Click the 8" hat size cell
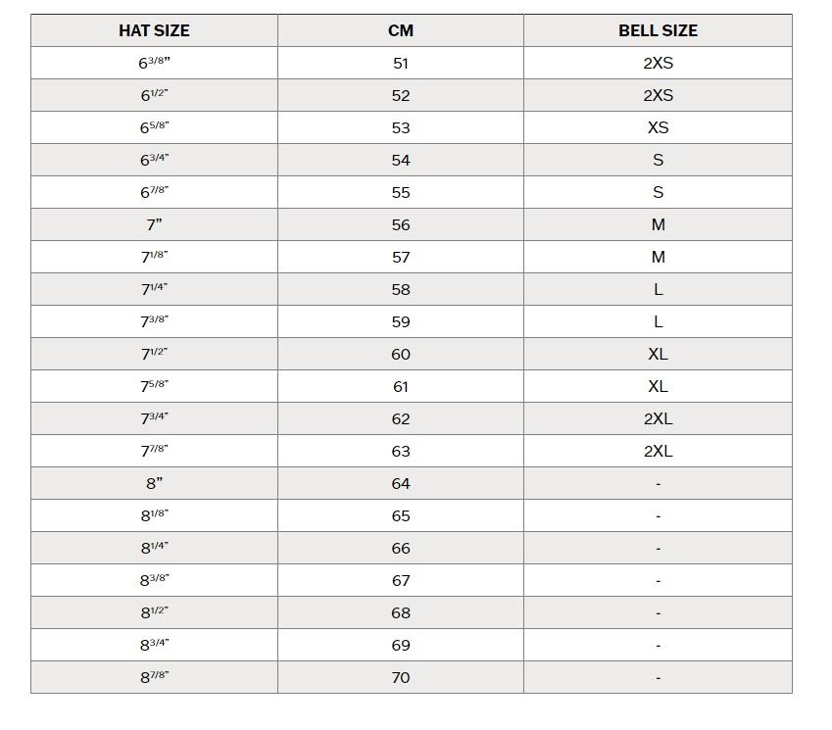 [154, 484]
